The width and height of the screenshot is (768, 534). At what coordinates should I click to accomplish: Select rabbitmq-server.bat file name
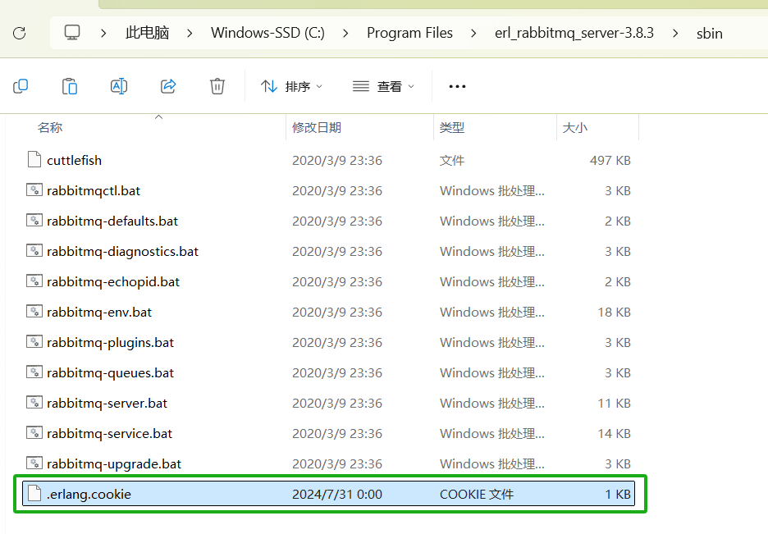point(107,404)
